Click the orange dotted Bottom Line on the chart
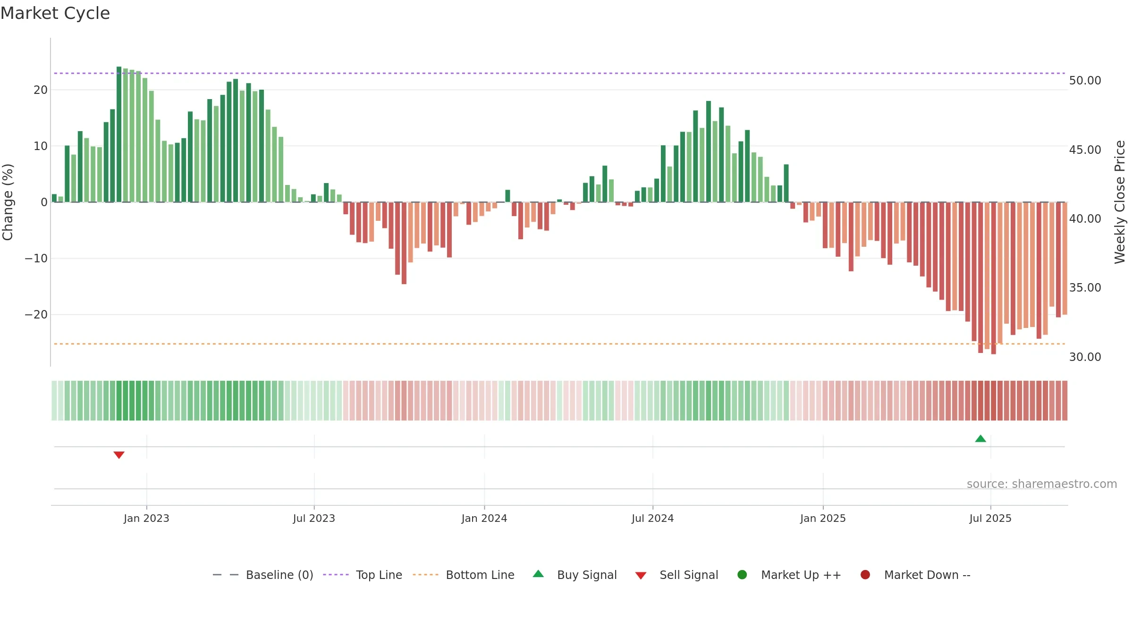This screenshot has width=1133, height=637. pyautogui.click(x=559, y=344)
